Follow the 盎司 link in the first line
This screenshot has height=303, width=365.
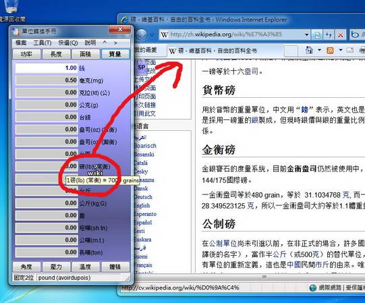251,72
